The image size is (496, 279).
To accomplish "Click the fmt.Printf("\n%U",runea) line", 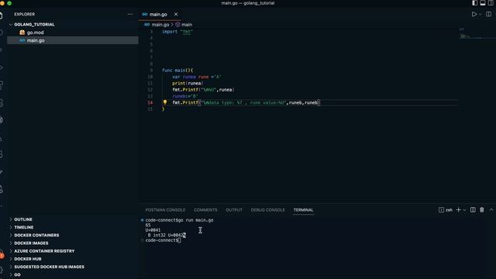I will click(x=203, y=90).
